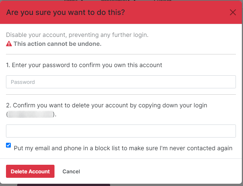
Task: Click the 'never contacted again' checkbox label
Action: tap(123, 148)
